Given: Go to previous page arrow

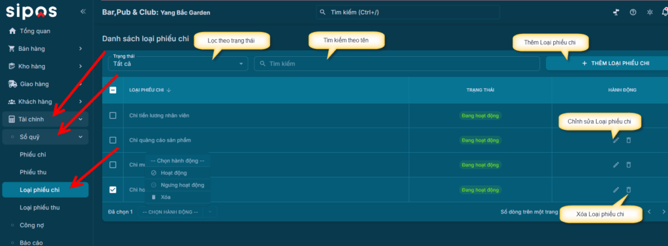Looking at the screenshot, I should (x=650, y=211).
